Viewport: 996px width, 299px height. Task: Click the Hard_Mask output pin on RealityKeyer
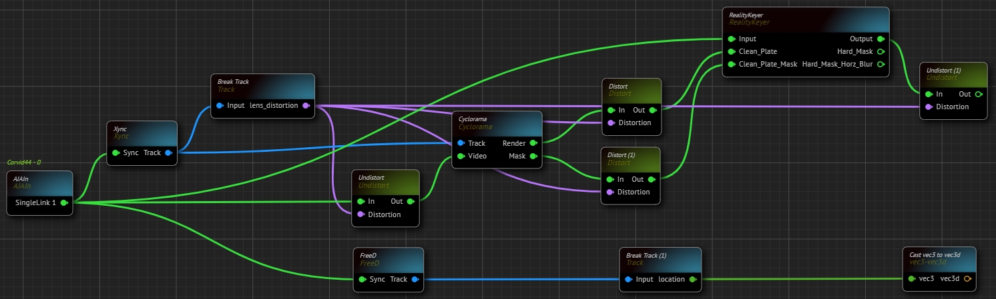click(881, 51)
